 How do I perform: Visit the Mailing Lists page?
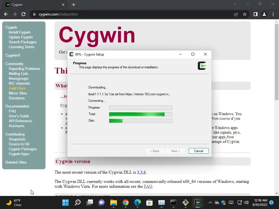(x=18, y=73)
